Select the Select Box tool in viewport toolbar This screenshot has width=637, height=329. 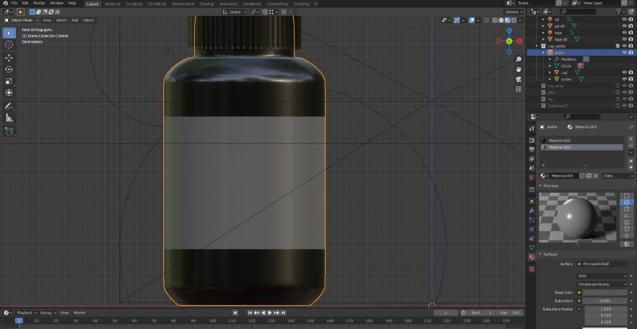click(x=9, y=33)
